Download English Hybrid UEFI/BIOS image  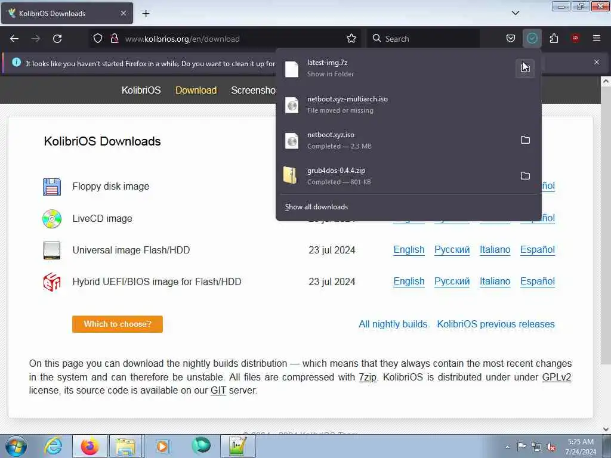click(409, 281)
